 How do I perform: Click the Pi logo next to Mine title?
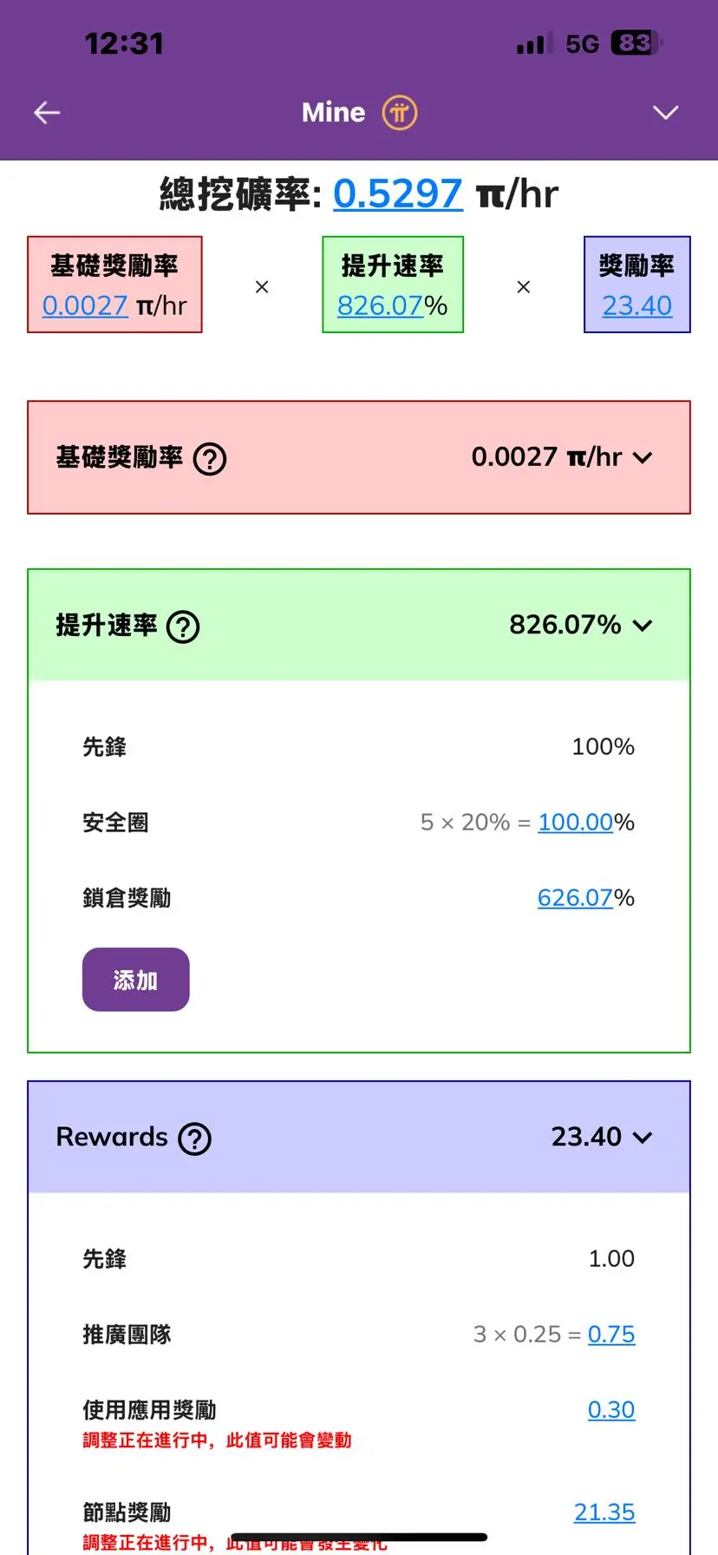[400, 112]
